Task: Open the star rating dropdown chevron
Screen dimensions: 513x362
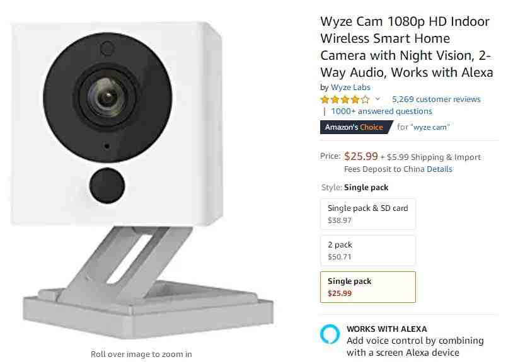Action: coord(378,99)
